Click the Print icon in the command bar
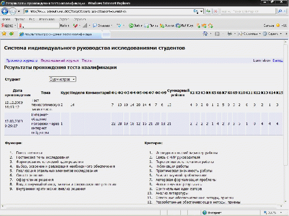The width and height of the screenshot is (289, 216). pyautogui.click(x=230, y=33)
